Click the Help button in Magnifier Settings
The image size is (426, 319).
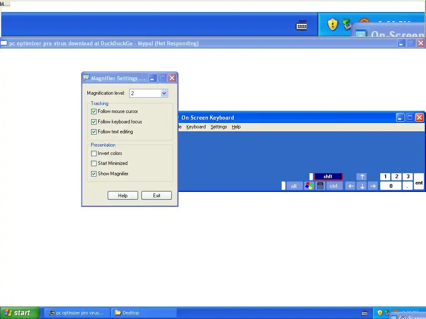click(123, 196)
